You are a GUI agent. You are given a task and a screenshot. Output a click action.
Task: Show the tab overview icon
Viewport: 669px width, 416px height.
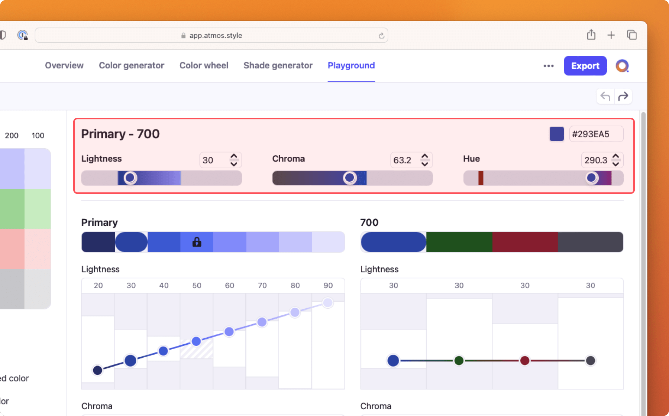[632, 35]
